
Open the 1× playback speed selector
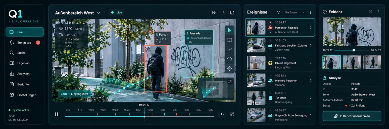222,114
